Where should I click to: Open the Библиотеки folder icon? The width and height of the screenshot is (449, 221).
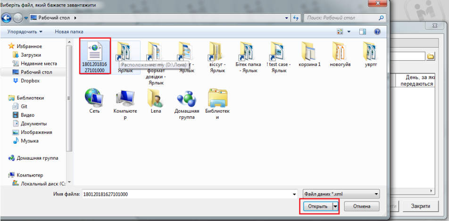click(217, 99)
